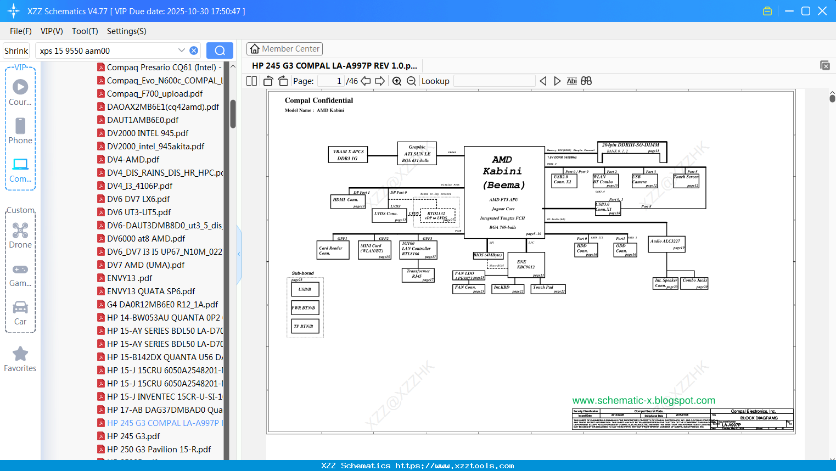Open the Computer sidebar category
The width and height of the screenshot is (836, 471).
click(x=20, y=170)
